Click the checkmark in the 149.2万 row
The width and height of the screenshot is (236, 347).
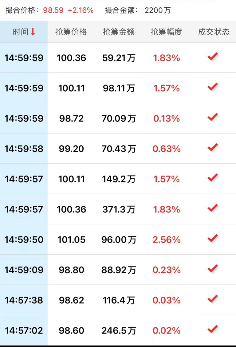pyautogui.click(x=213, y=178)
